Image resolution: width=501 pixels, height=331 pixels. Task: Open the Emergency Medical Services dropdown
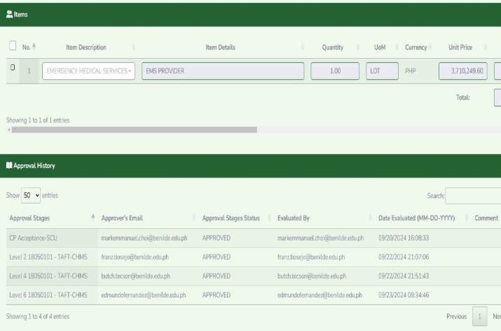88,71
